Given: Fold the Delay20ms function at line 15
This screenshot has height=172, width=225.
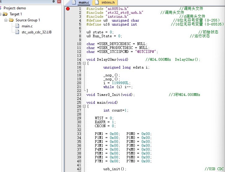Looking at the screenshot, I should pyautogui.click(x=84, y=63).
